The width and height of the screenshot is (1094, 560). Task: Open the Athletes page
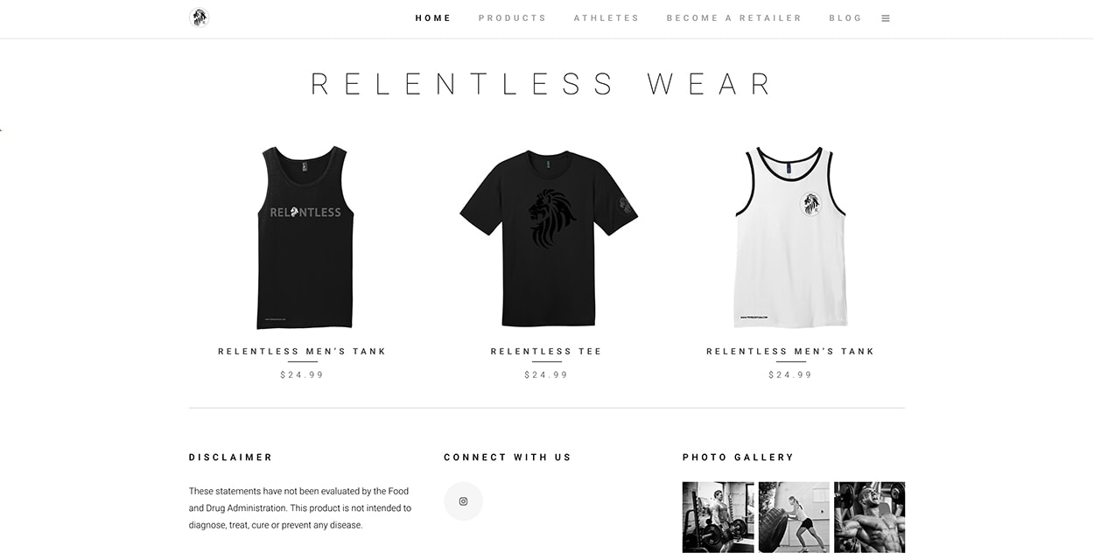(x=607, y=18)
